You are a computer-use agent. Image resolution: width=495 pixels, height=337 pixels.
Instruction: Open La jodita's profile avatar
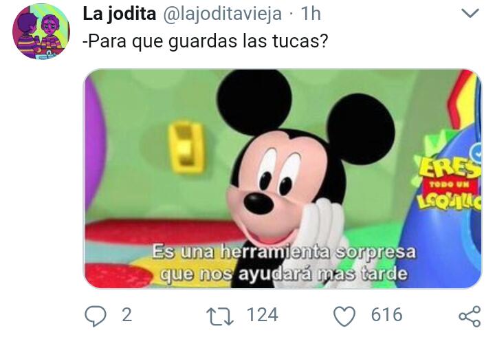(41, 32)
